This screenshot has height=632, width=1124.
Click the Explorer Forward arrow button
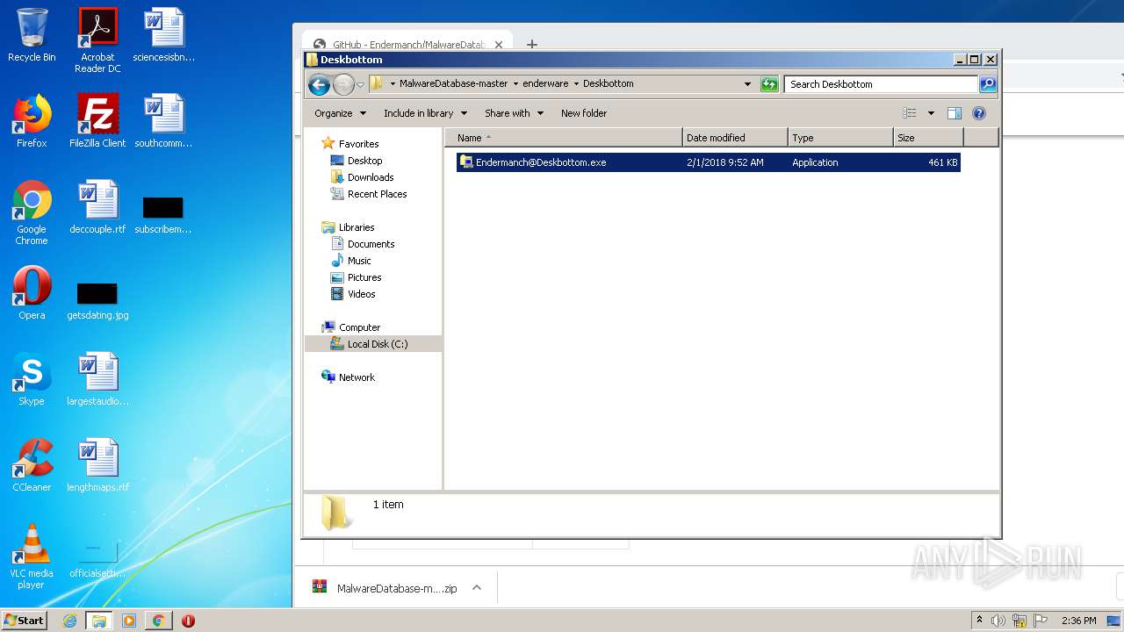pos(343,84)
